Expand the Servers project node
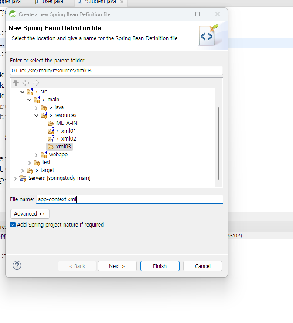 (15, 179)
